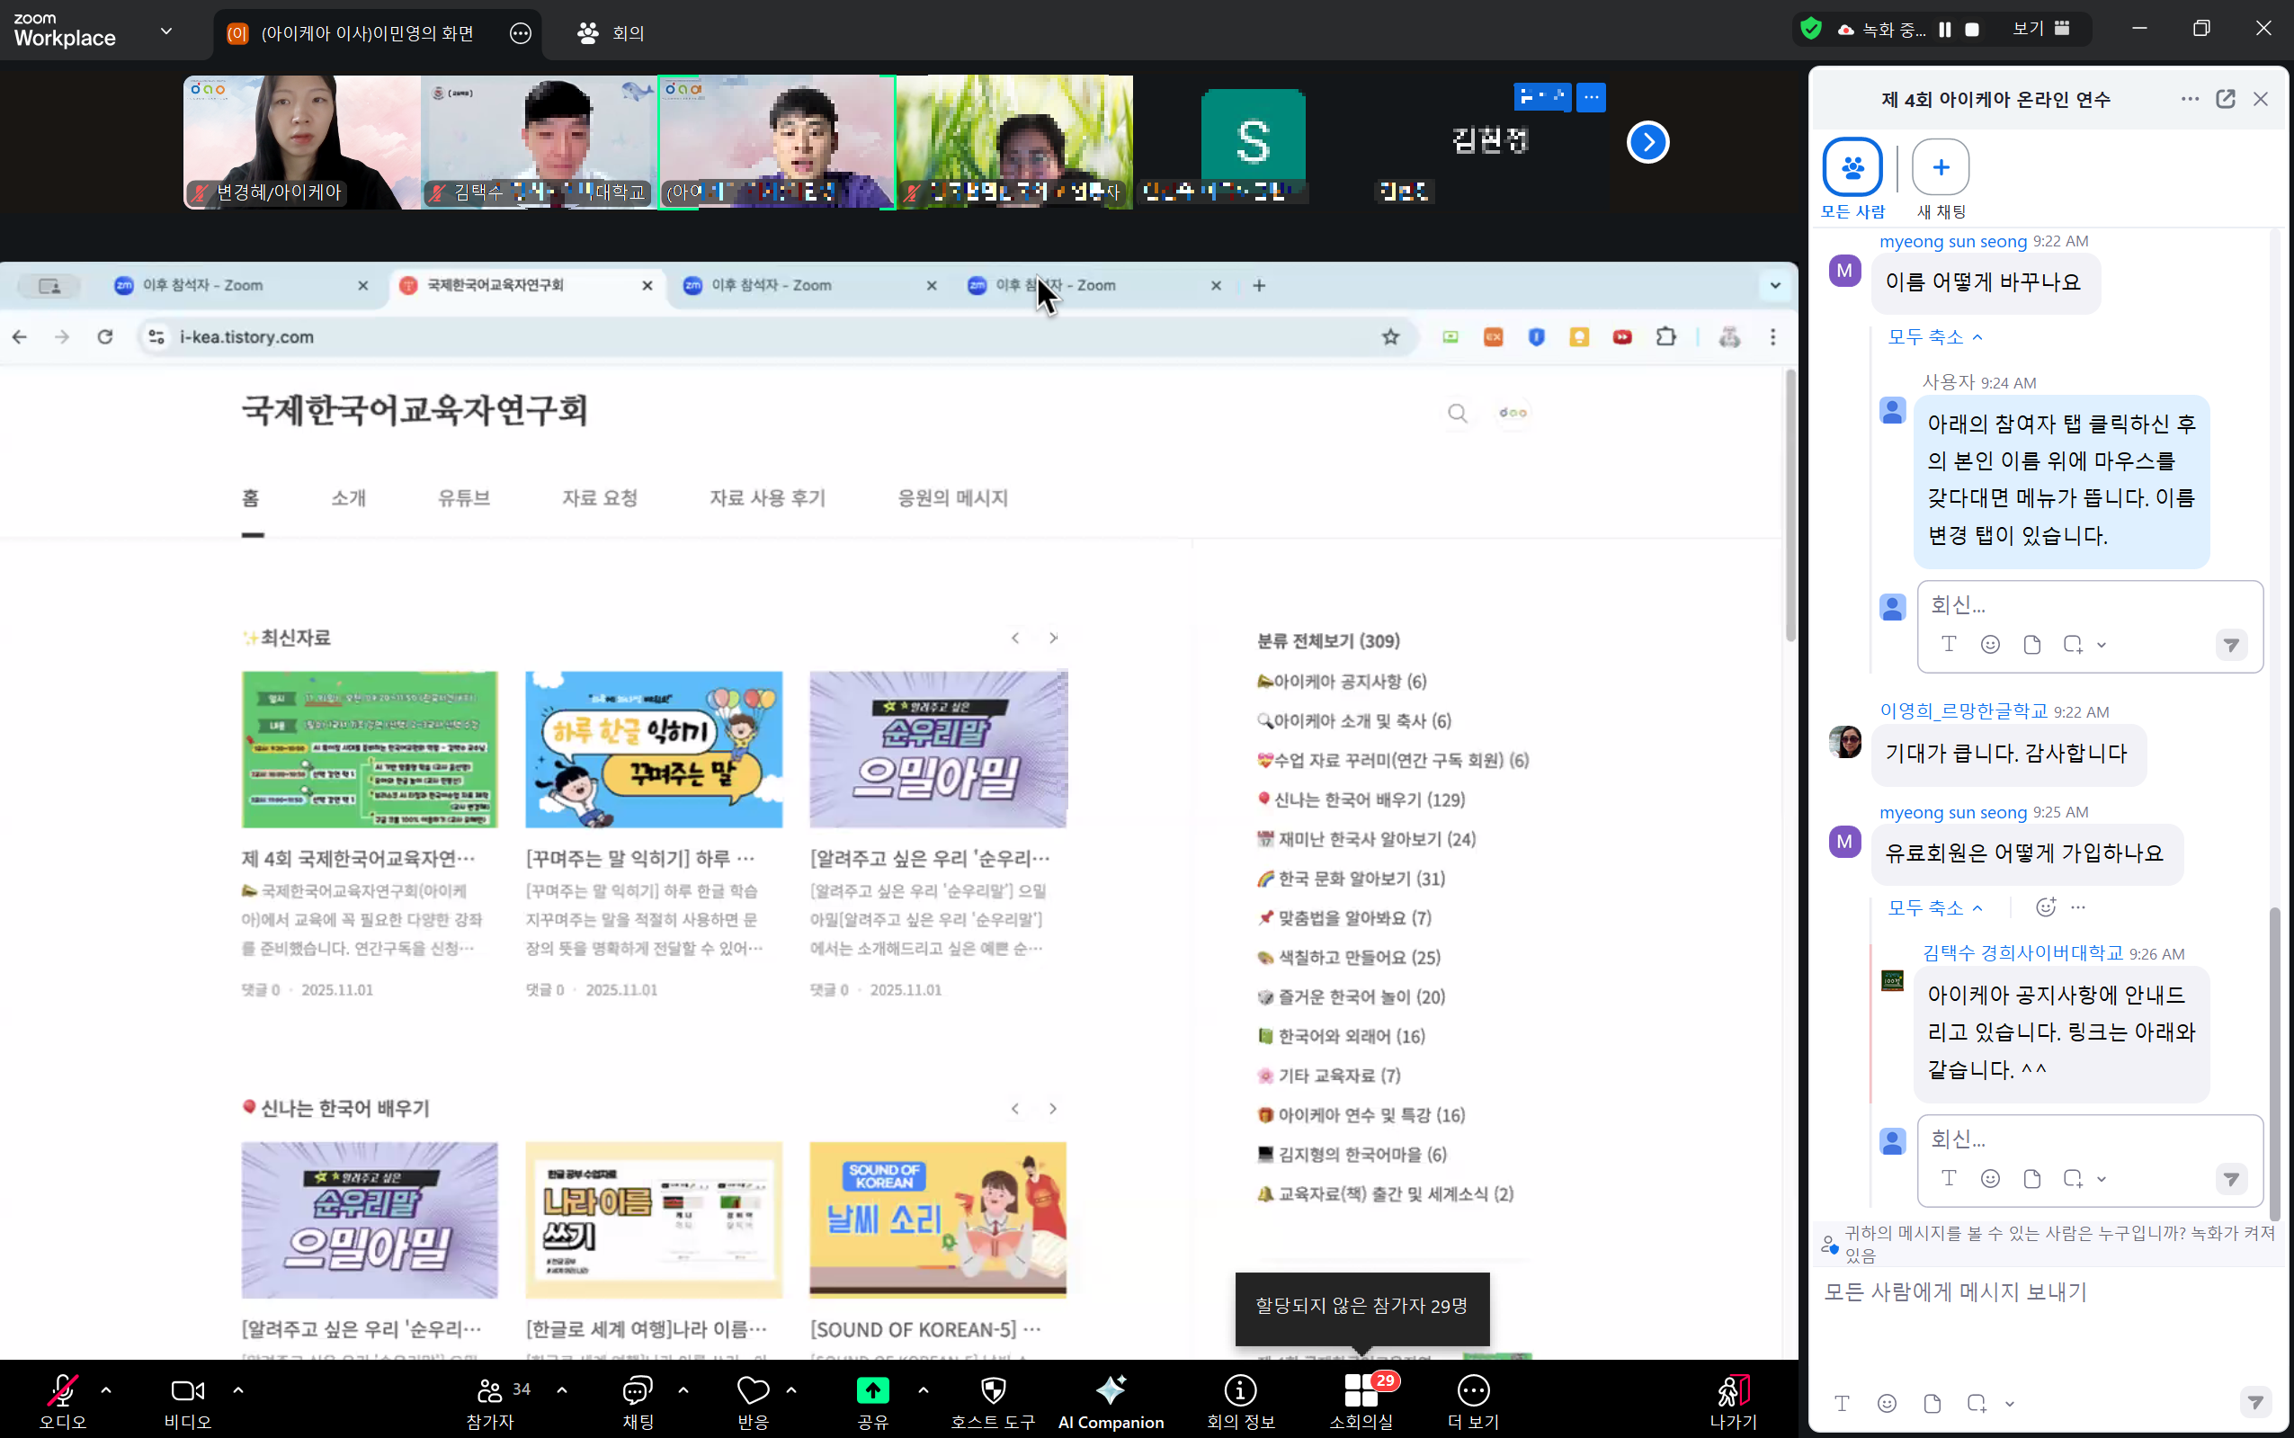2294x1438 pixels.
Task: Open Host tools shield icon
Action: (993, 1391)
